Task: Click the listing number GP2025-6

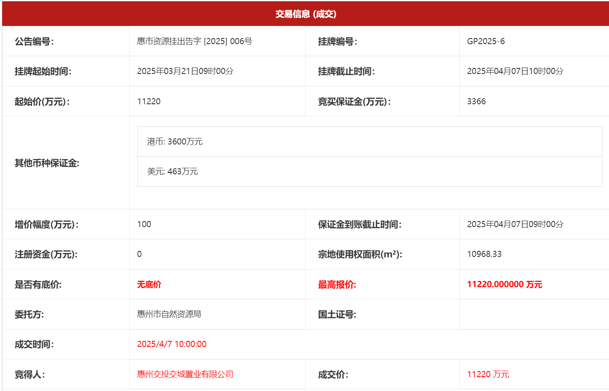Action: pyautogui.click(x=486, y=41)
